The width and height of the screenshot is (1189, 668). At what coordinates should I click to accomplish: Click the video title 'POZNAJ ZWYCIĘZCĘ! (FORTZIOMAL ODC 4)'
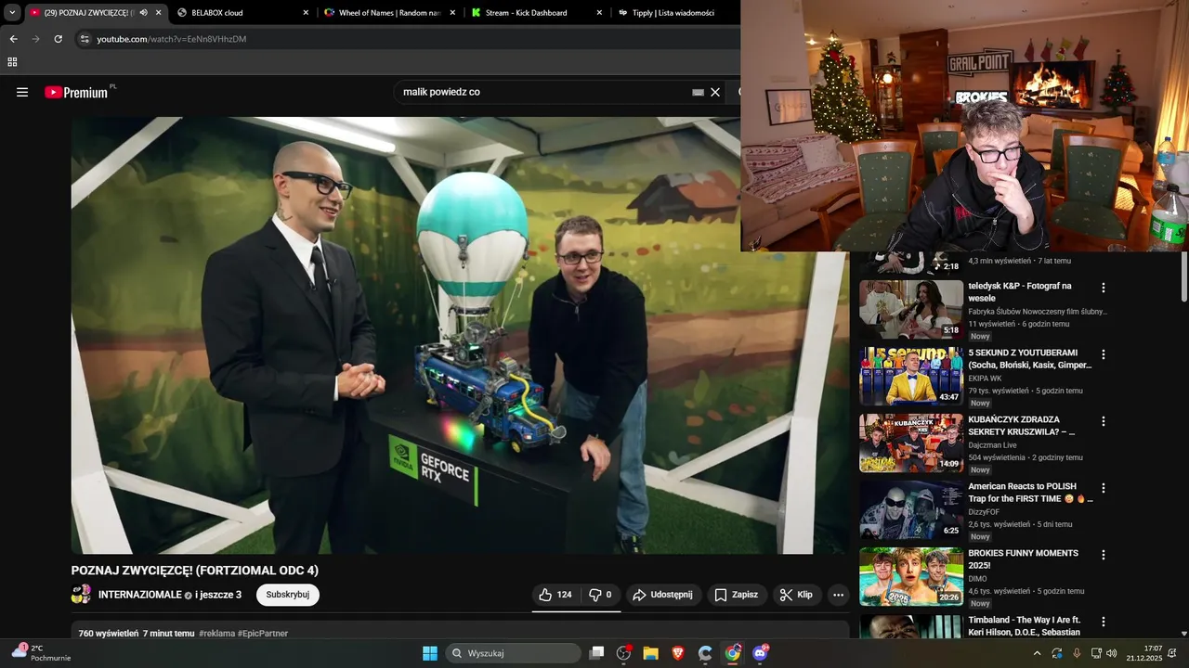pyautogui.click(x=195, y=571)
